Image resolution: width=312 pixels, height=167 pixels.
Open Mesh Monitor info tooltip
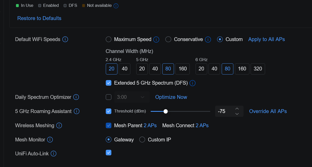click(x=50, y=140)
